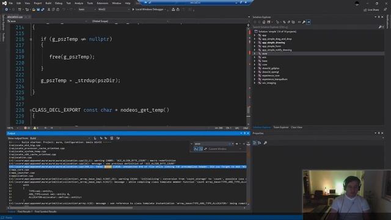Click Collapse All in Solution Explorer toolbar
This screenshot has width=391, height=220.
tap(289, 22)
